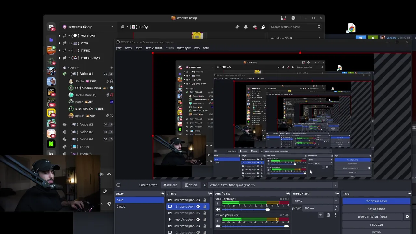Viewport: 416px width, 234px height.
Task: Increase transition duration with the up arrow
Action: coord(336,207)
